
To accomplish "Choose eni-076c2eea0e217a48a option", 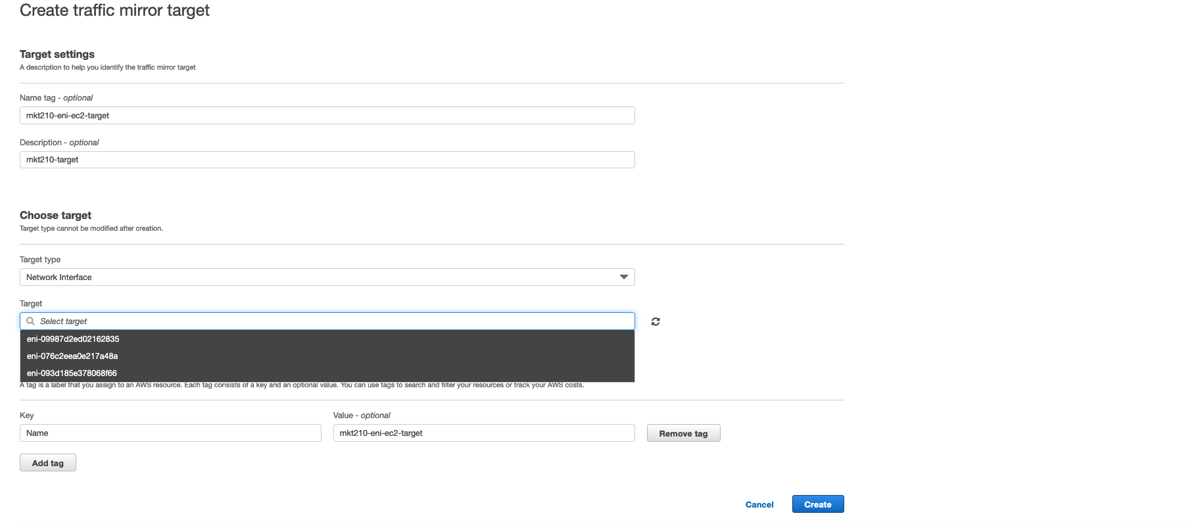I will [327, 356].
